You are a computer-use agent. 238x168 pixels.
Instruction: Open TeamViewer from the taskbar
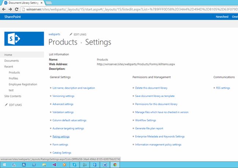[95, 165]
